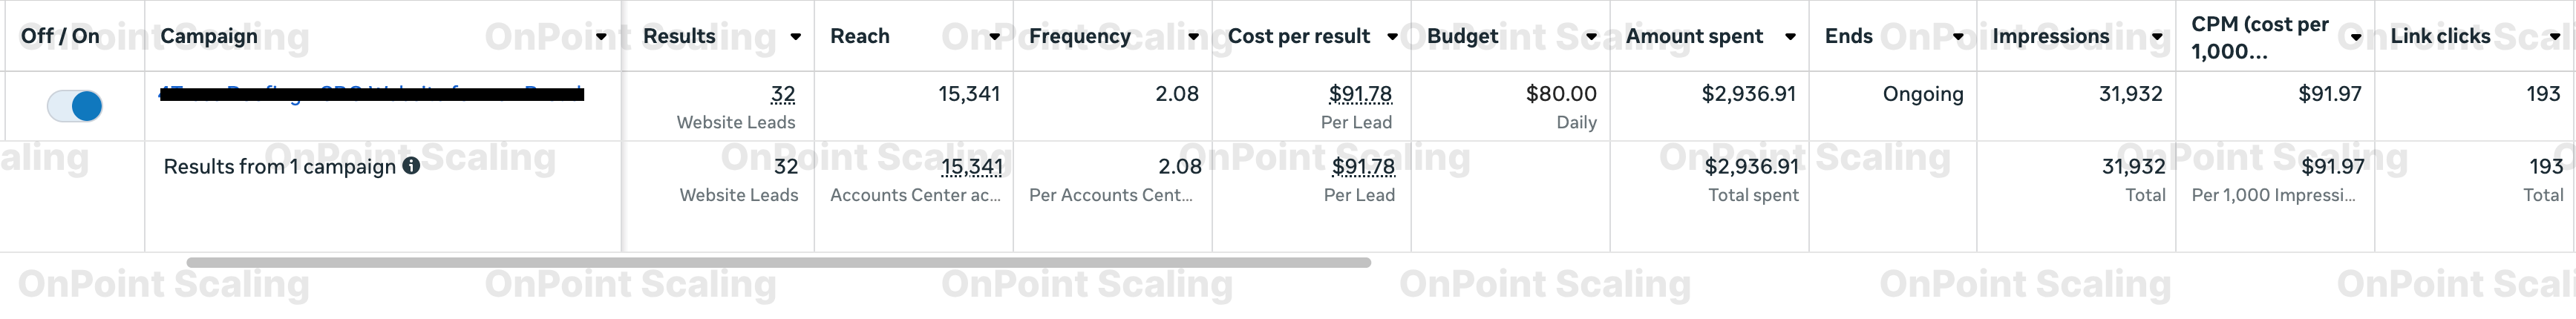
Task: Open the Cost per result column arrow
Action: click(x=1392, y=37)
